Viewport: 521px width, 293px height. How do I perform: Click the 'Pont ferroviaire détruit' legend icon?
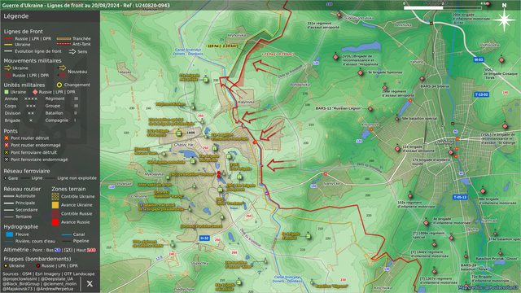[7, 152]
